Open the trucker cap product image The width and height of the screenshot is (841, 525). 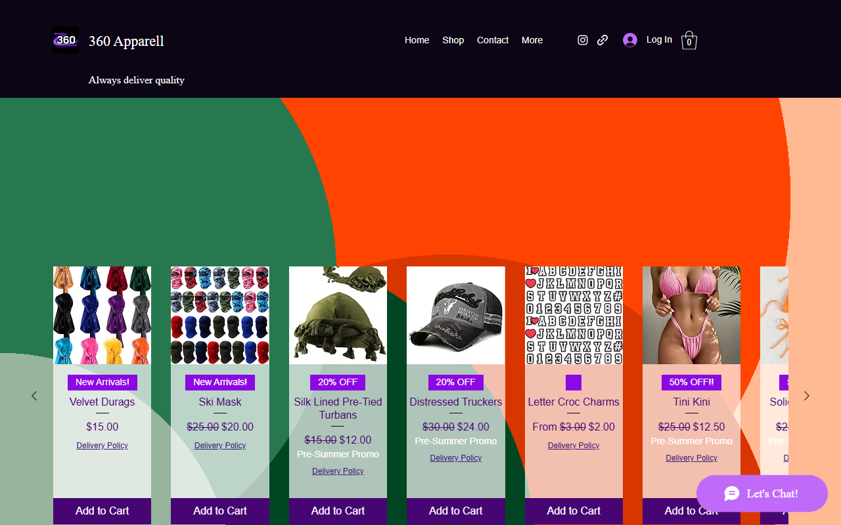(x=456, y=315)
